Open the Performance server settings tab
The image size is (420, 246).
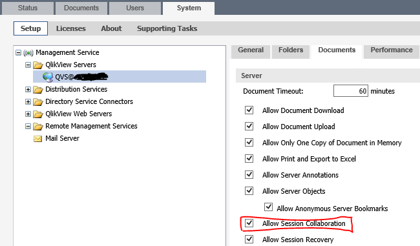(392, 51)
